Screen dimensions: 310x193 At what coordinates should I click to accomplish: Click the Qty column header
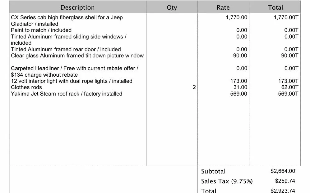[x=172, y=7]
